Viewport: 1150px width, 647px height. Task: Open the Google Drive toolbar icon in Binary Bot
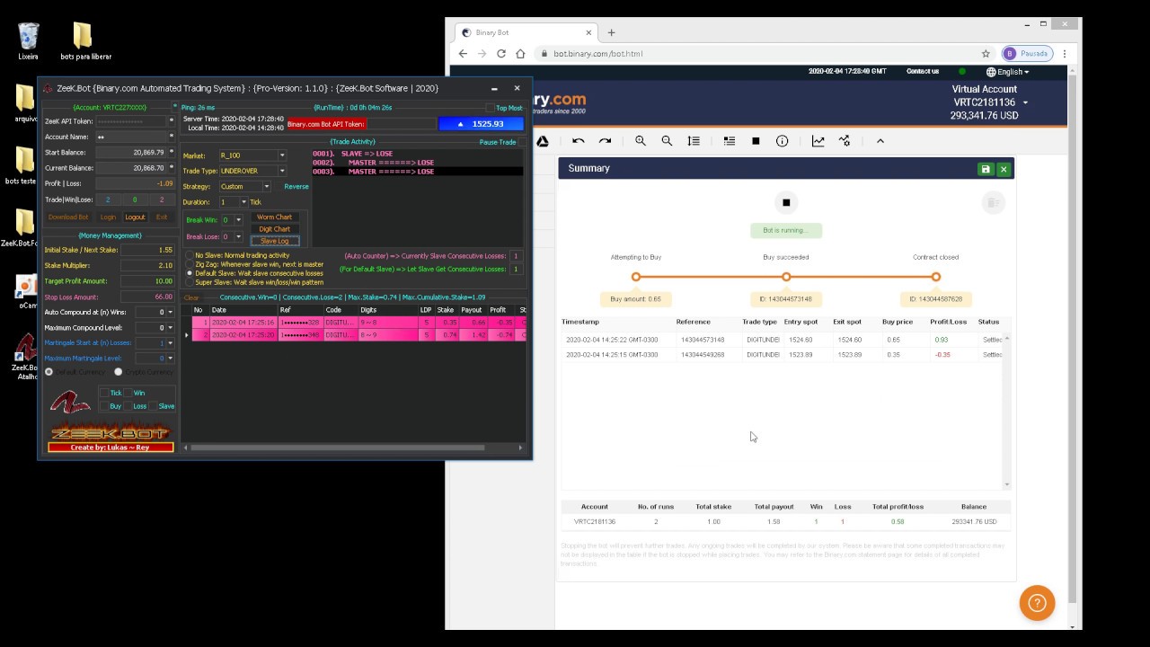[x=543, y=141]
